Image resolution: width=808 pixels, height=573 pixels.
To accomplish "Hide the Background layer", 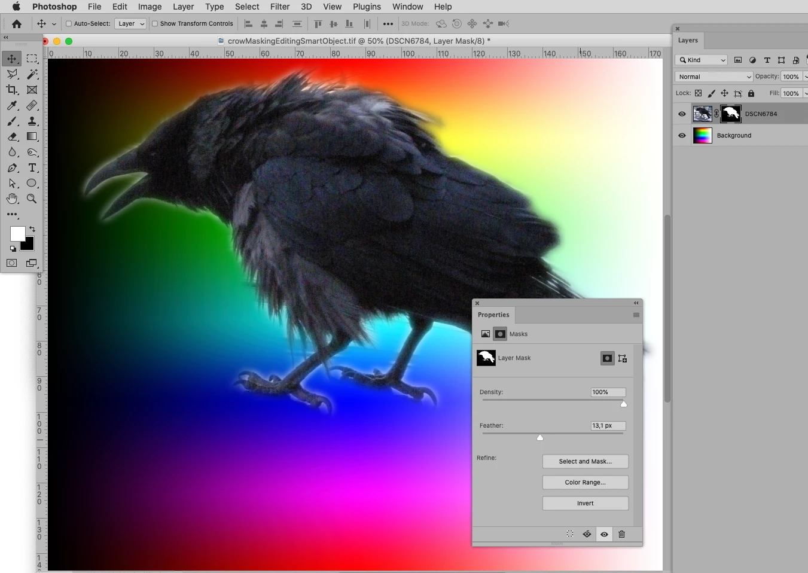I will pyautogui.click(x=682, y=135).
